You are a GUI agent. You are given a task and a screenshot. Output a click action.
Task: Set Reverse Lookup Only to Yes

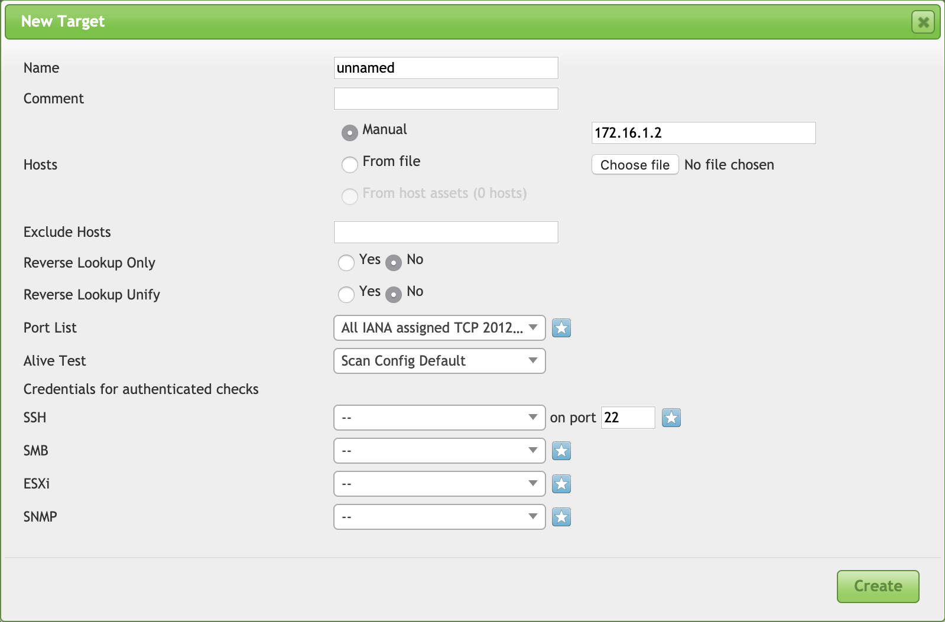tap(346, 262)
